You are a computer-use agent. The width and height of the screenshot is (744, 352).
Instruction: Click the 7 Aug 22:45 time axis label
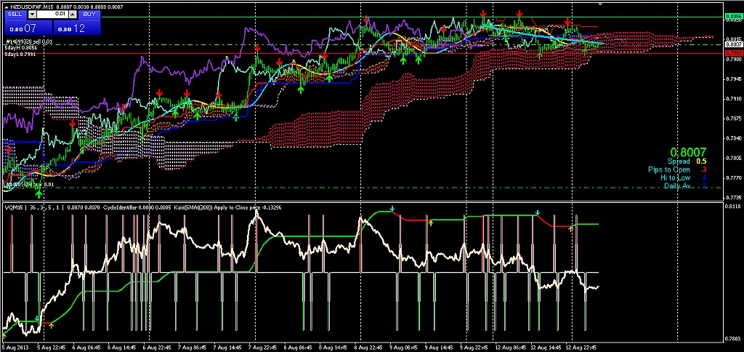(262, 348)
